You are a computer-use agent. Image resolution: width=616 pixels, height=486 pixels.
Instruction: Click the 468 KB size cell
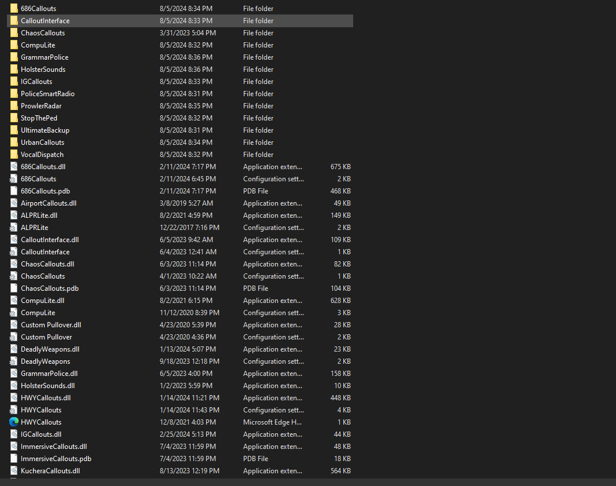[x=340, y=191]
